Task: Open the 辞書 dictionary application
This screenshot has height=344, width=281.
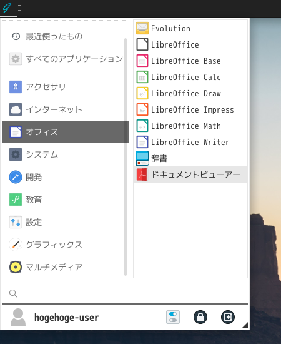Action: pyautogui.click(x=190, y=158)
